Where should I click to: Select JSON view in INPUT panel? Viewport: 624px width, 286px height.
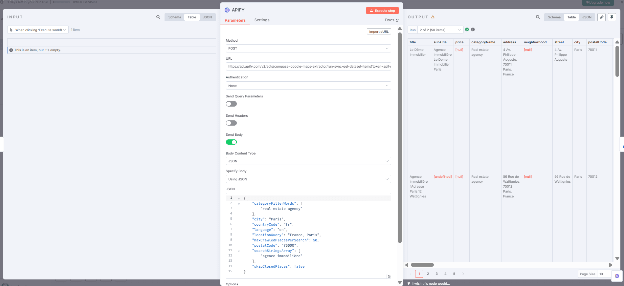click(207, 17)
